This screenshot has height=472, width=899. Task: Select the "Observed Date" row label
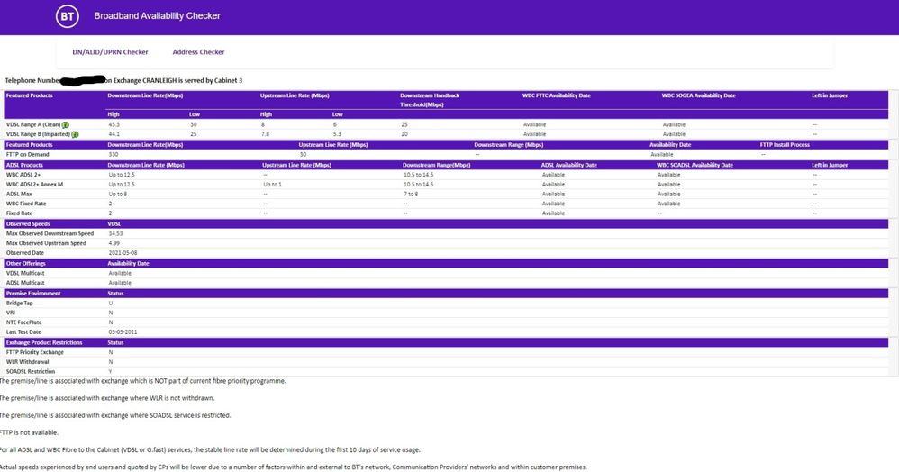[24, 253]
